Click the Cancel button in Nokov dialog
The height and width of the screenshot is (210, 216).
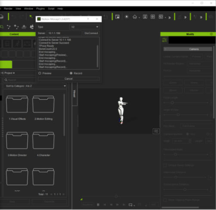tap(68, 79)
